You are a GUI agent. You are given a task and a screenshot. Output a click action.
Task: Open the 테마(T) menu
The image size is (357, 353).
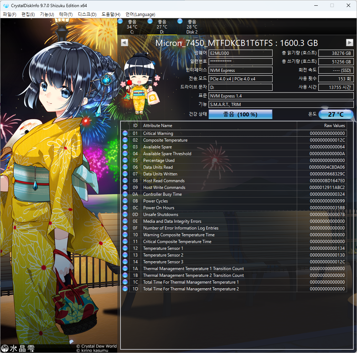(x=66, y=15)
